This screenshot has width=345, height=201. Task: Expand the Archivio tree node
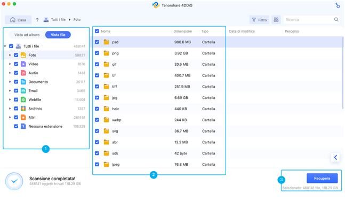10,109
